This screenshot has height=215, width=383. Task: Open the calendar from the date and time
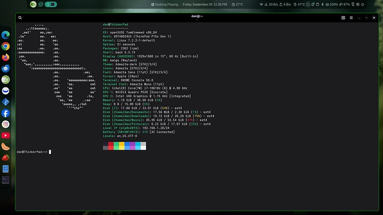coord(205,4)
